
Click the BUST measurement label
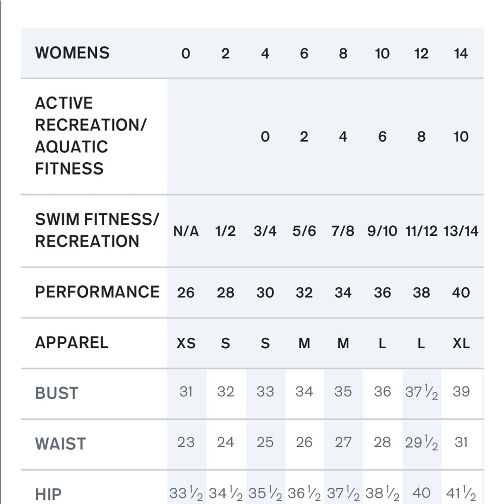point(56,393)
